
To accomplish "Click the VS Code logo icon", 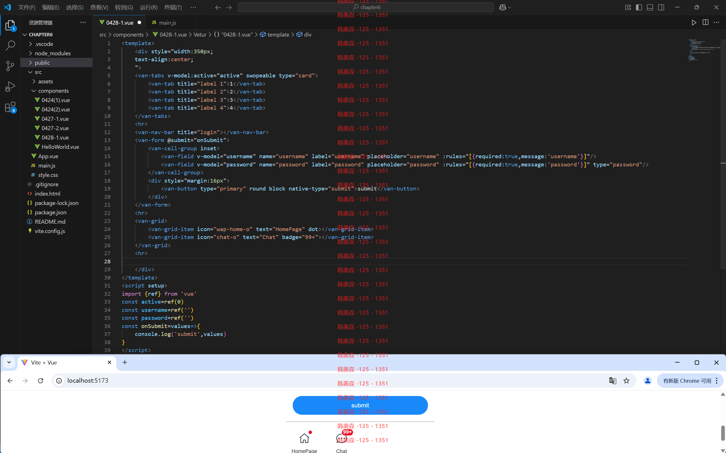I will click(7, 7).
